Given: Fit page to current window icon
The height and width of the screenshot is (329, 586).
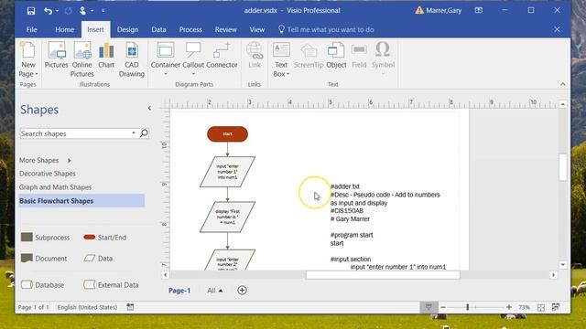Looking at the screenshot, I should [x=541, y=307].
